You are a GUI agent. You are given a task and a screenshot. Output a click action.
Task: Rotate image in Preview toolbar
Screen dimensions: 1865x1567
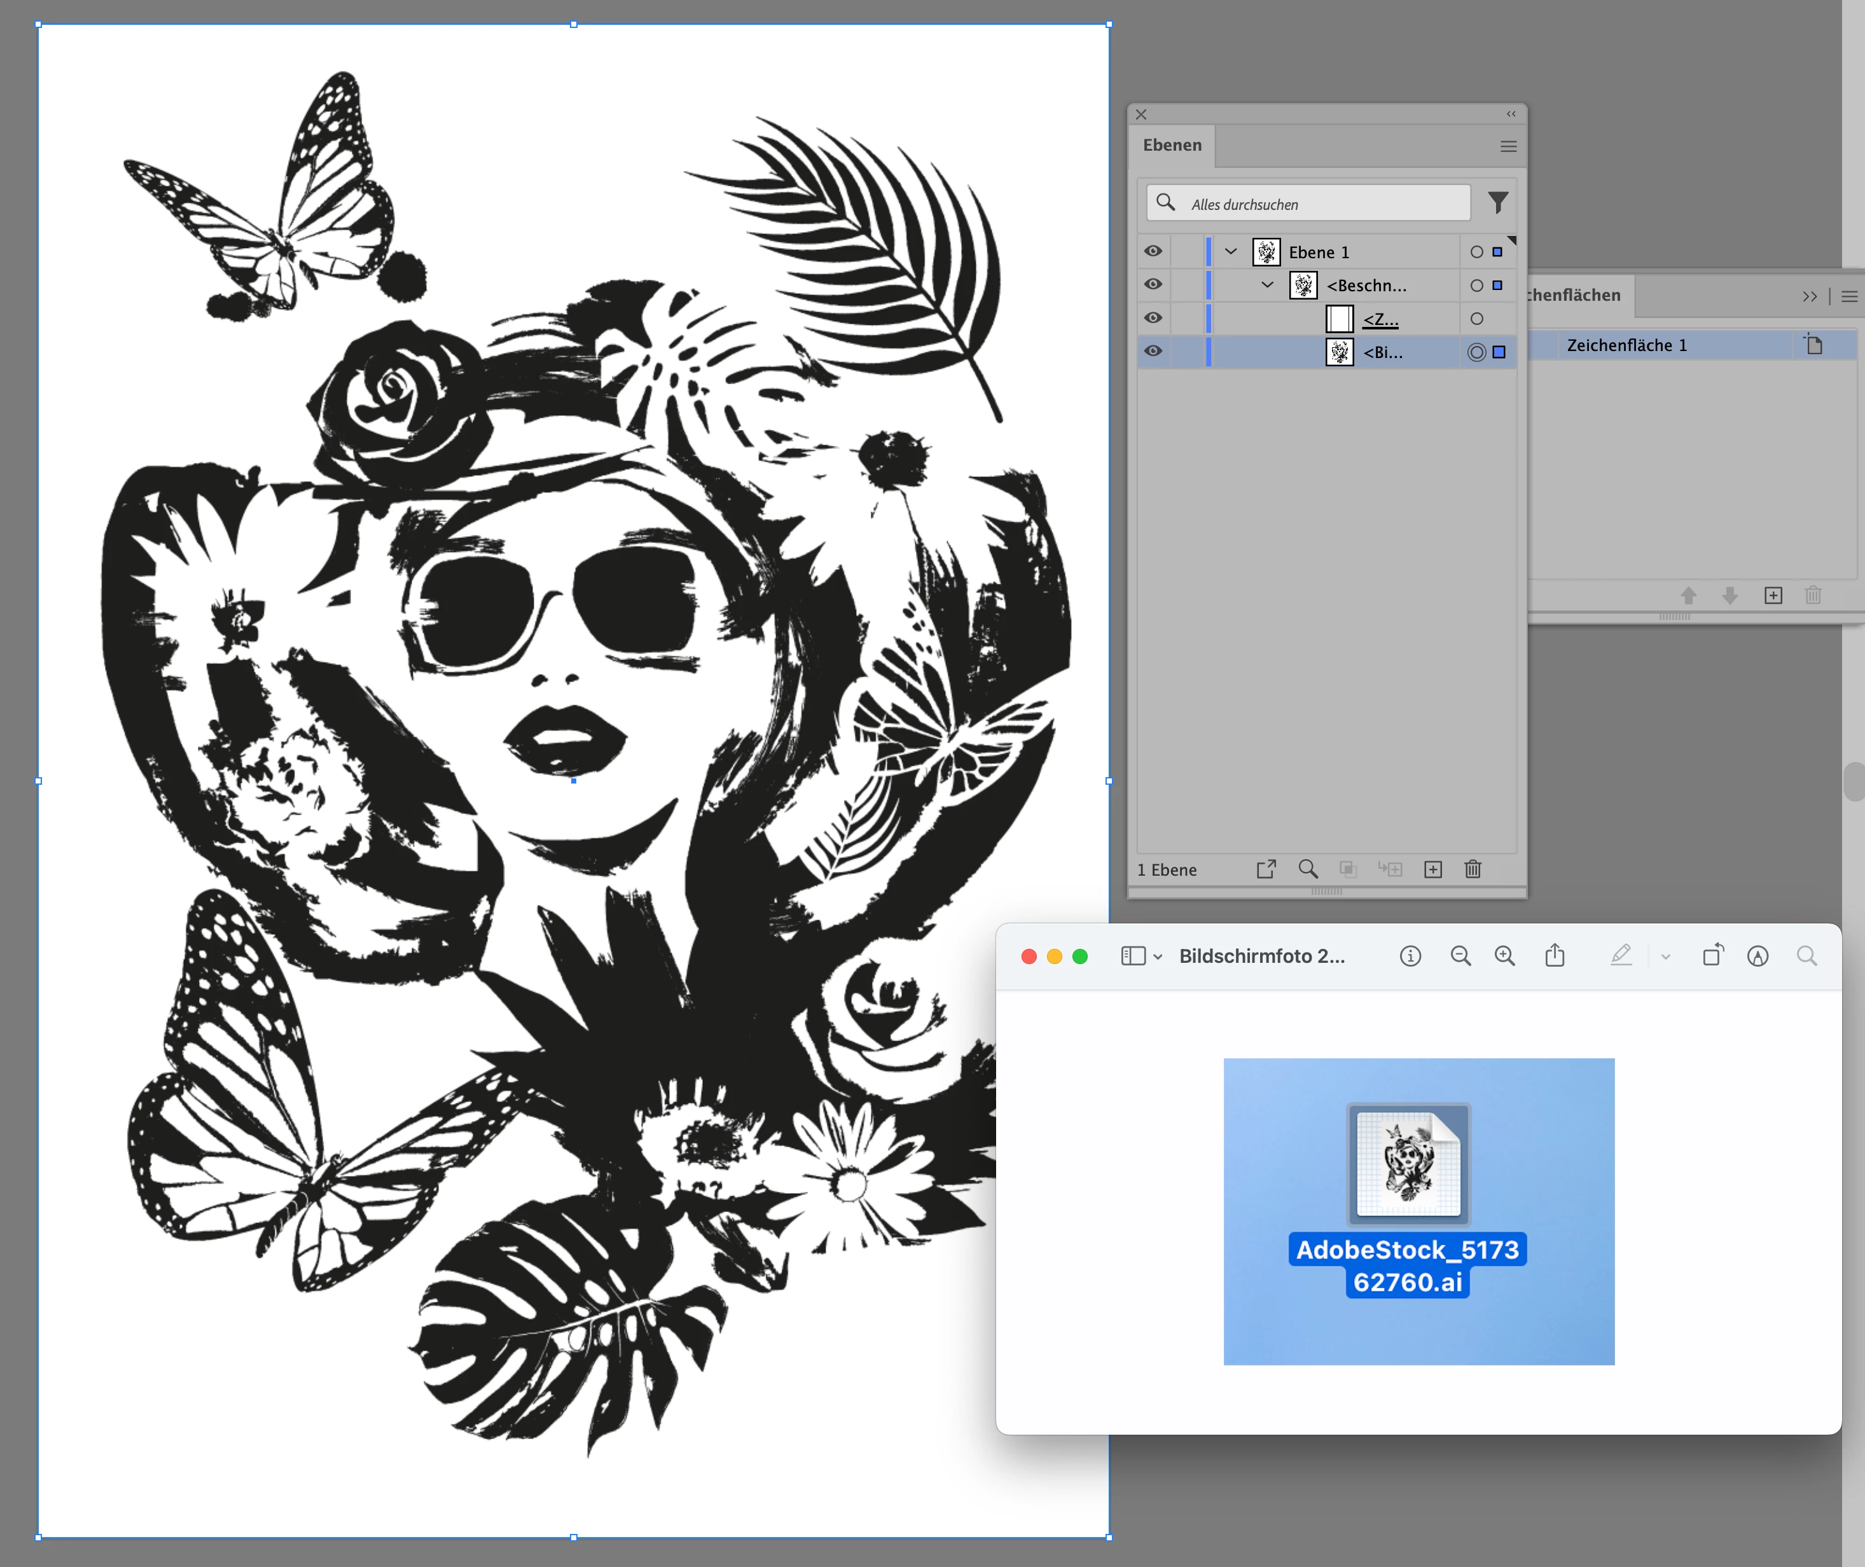click(x=1712, y=956)
